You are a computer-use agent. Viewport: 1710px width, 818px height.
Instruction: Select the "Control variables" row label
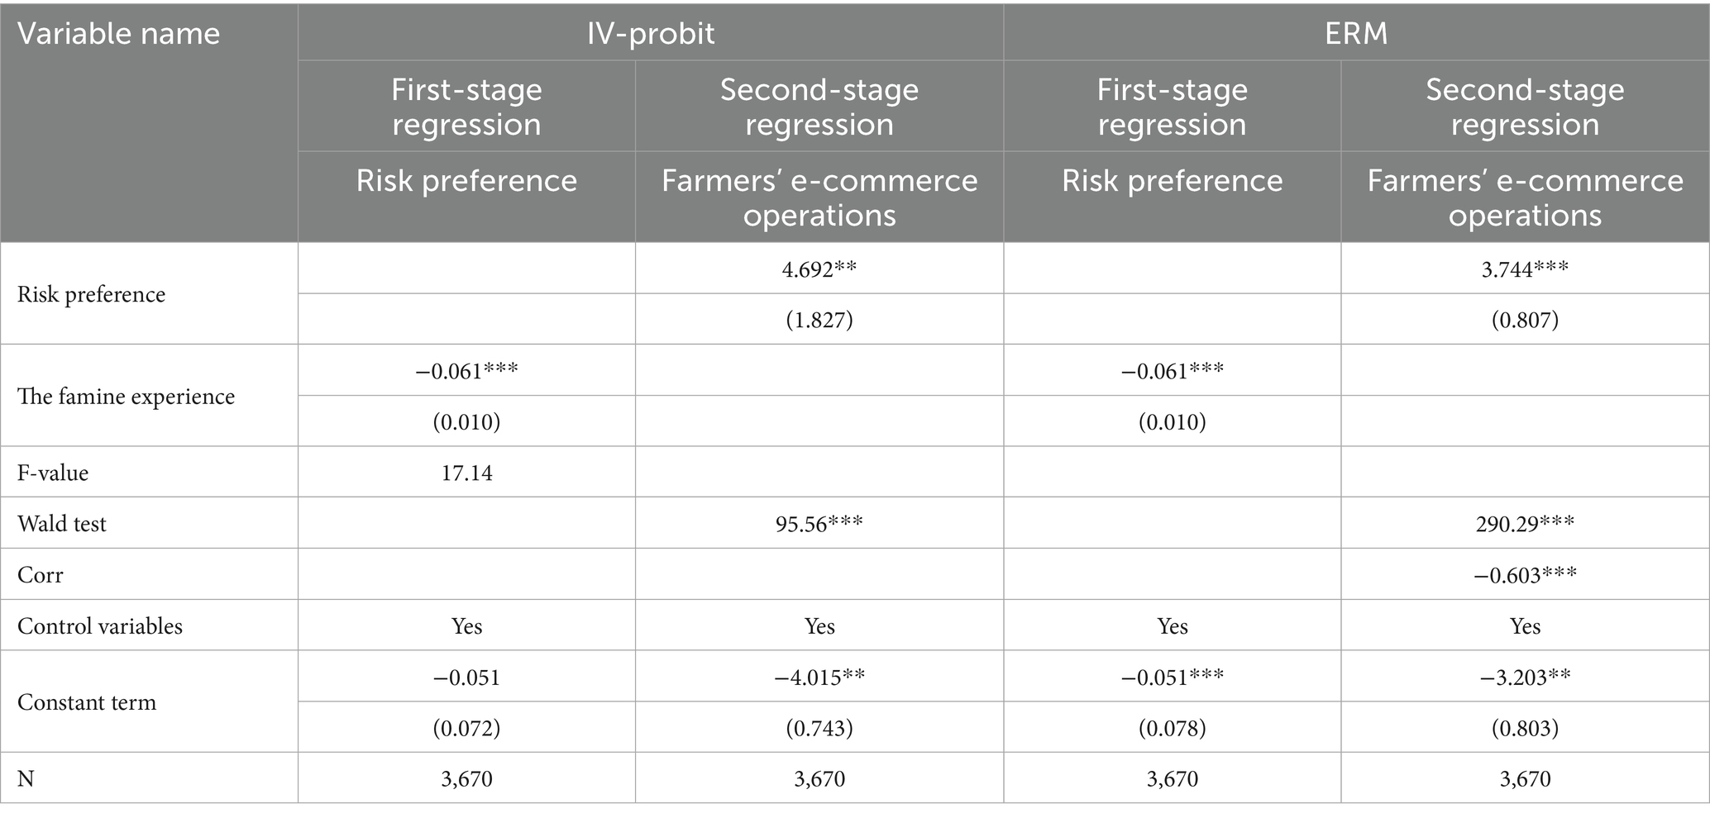click(x=100, y=626)
